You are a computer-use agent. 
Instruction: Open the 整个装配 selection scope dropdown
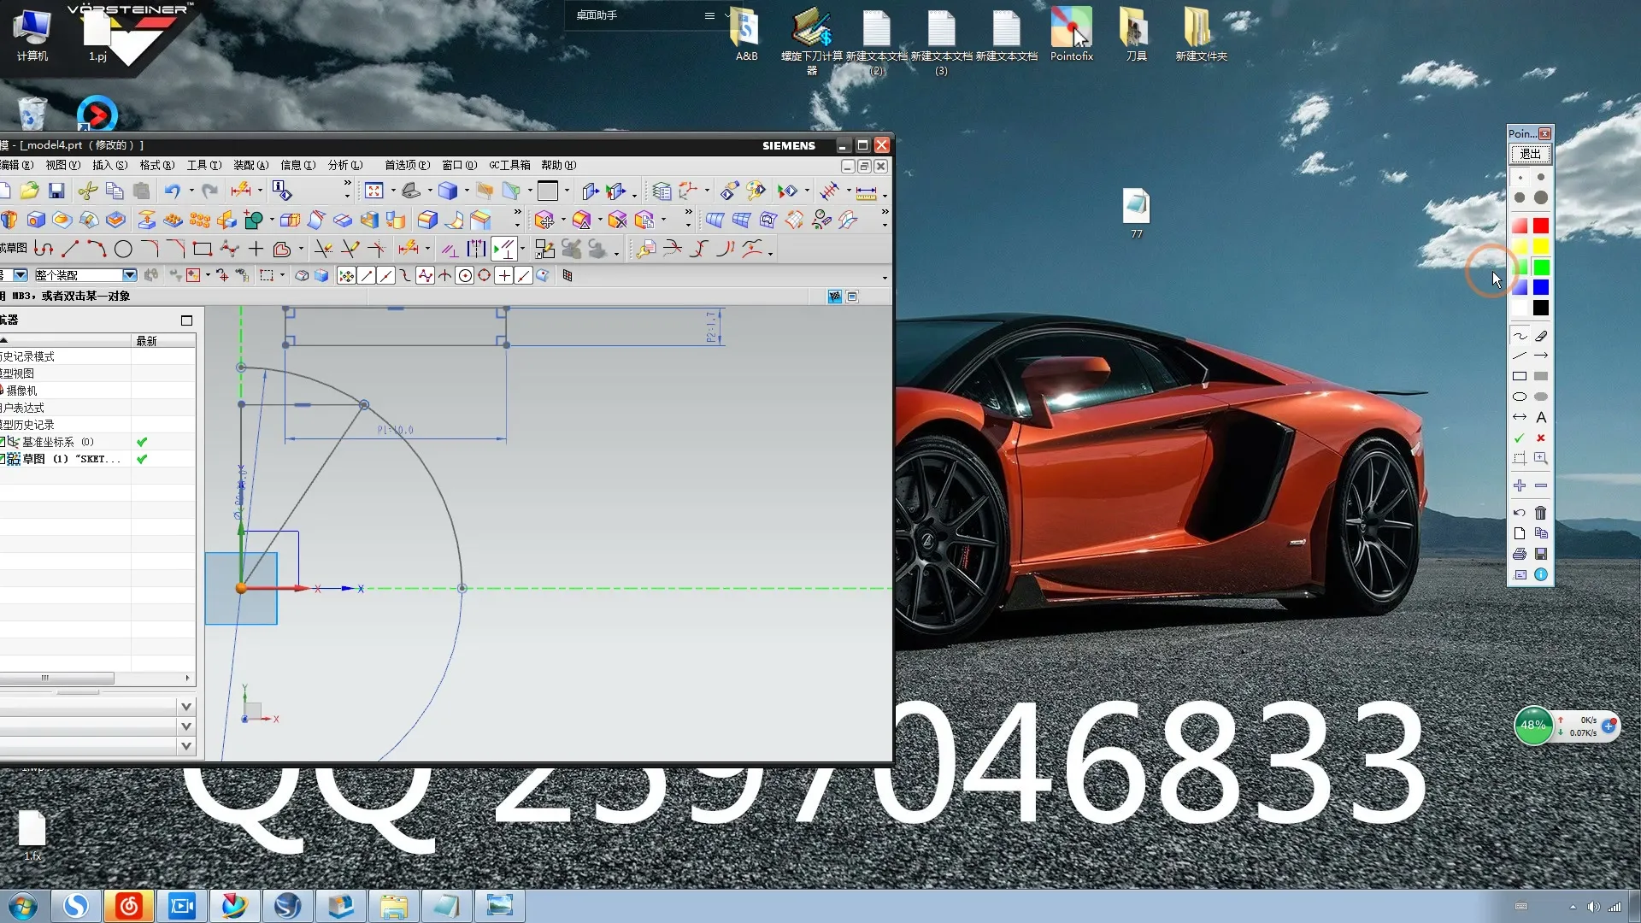[129, 275]
